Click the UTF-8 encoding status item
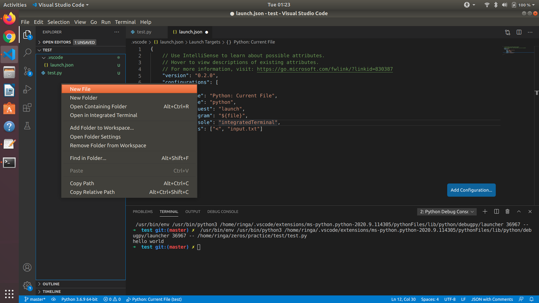The width and height of the screenshot is (539, 303). (x=450, y=299)
